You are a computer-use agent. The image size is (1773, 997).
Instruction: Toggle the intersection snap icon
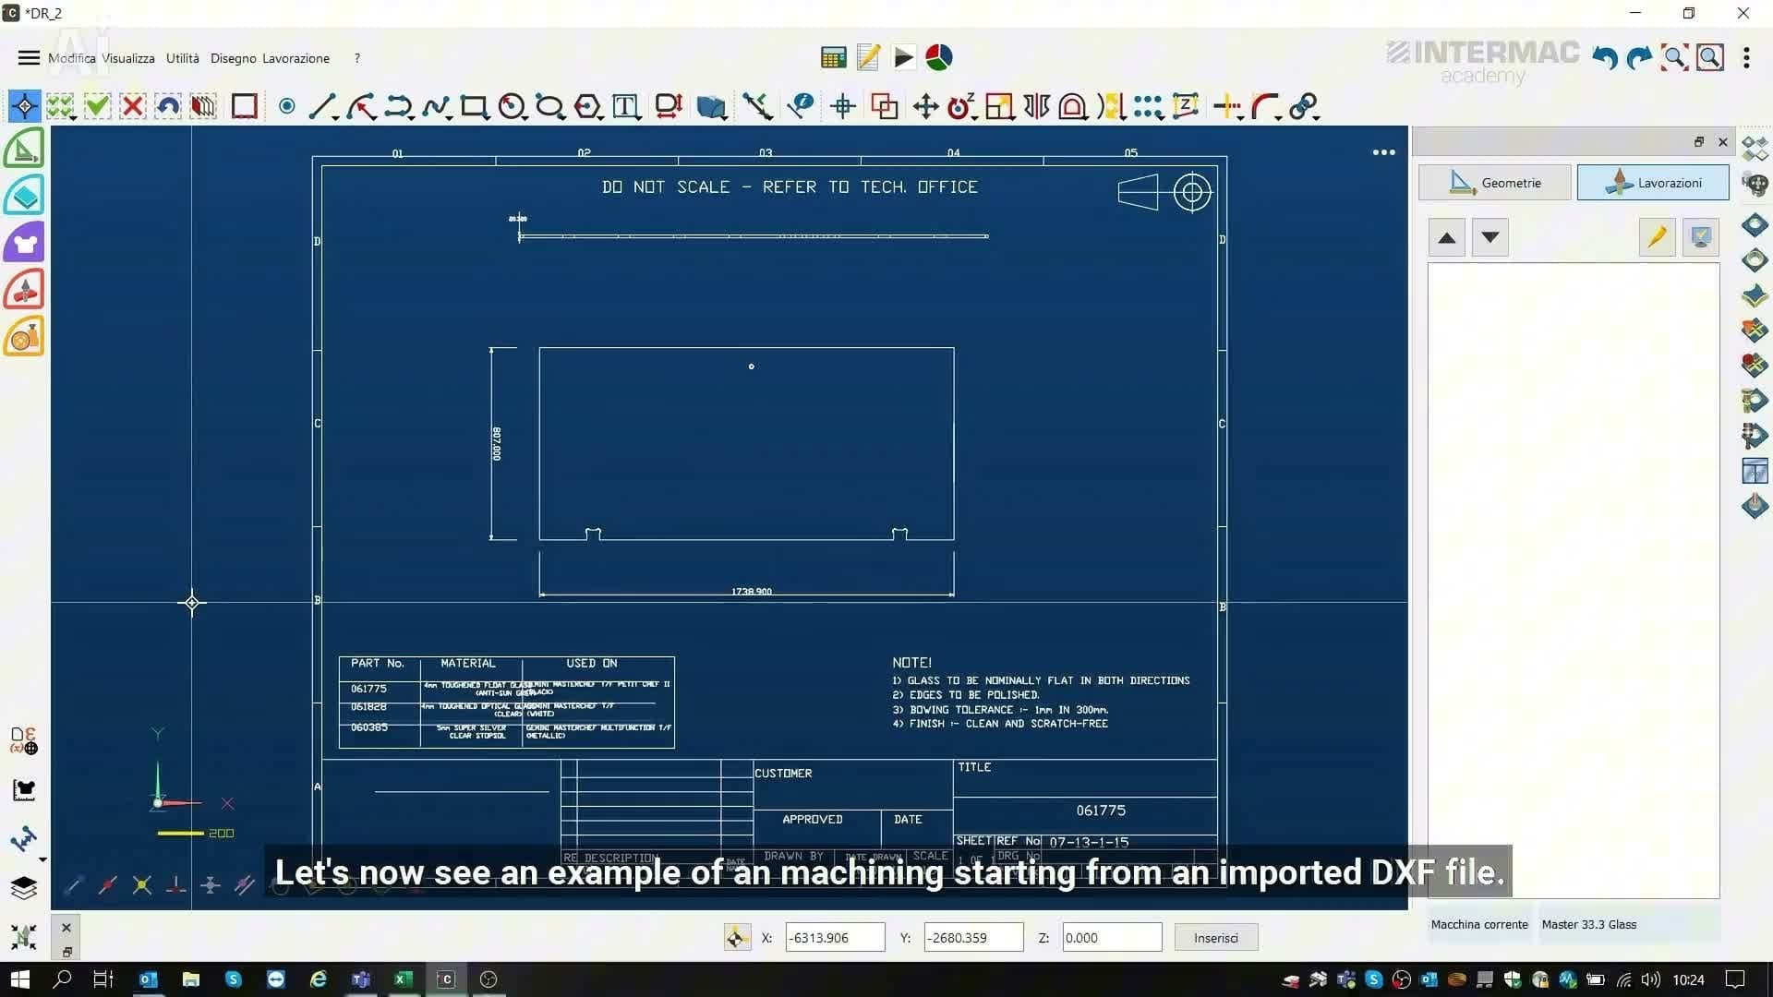pos(142,885)
